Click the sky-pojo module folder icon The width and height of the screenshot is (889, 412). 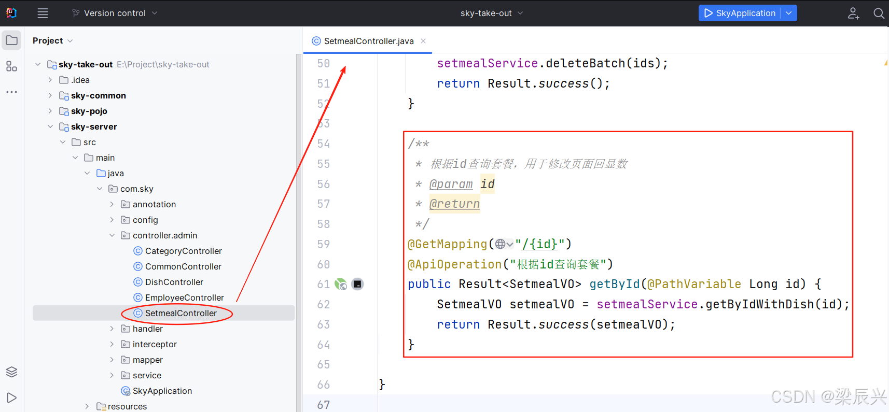pyautogui.click(x=64, y=111)
